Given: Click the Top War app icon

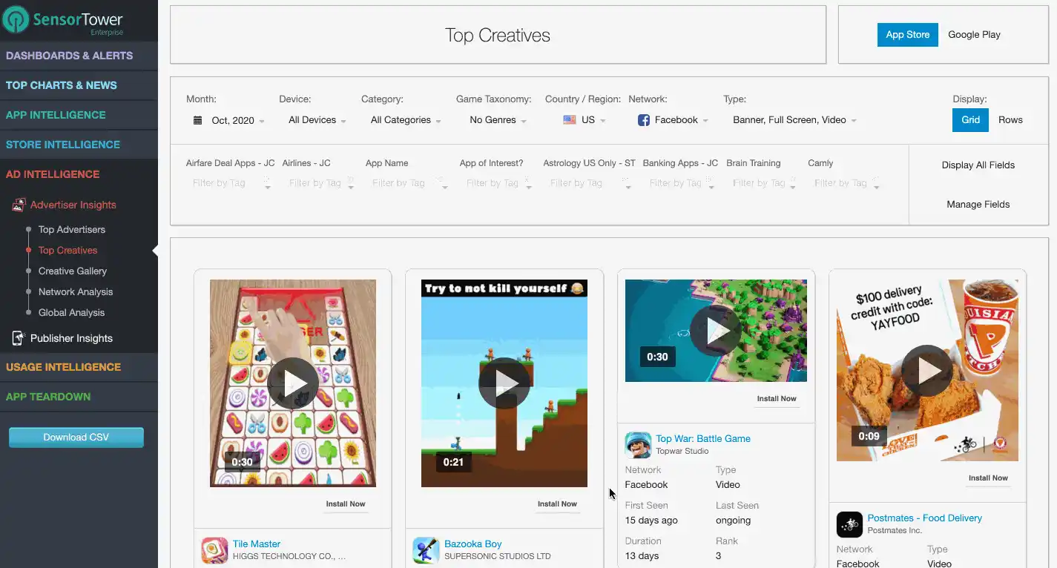Looking at the screenshot, I should (638, 445).
